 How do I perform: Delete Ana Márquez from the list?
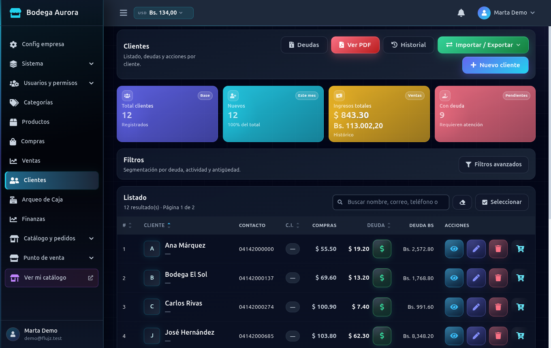coord(498,249)
